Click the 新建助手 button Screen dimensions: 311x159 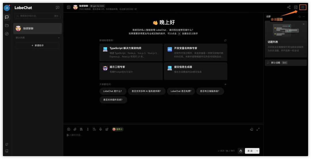(x=37, y=45)
